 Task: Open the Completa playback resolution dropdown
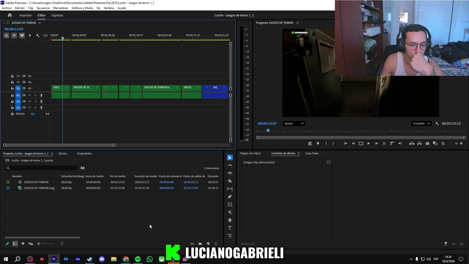pos(421,124)
